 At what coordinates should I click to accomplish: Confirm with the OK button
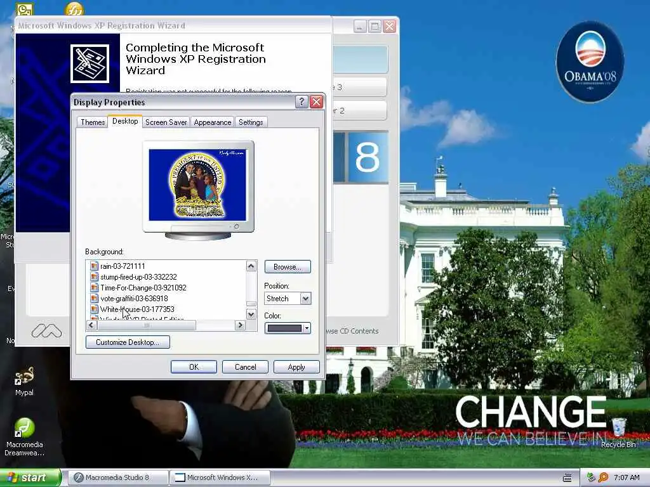[194, 367]
